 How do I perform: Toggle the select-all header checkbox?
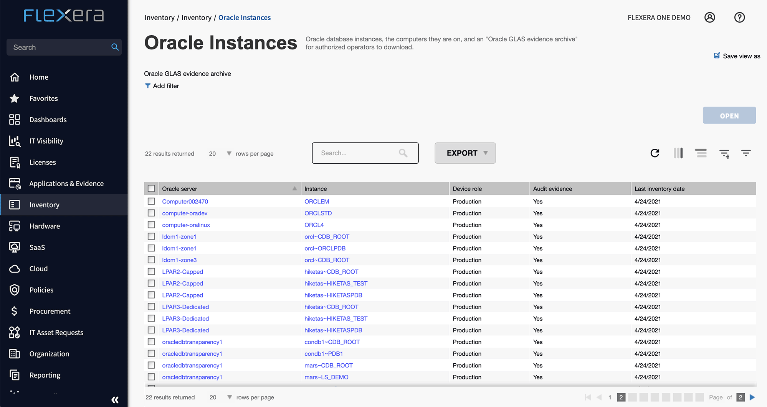point(151,189)
